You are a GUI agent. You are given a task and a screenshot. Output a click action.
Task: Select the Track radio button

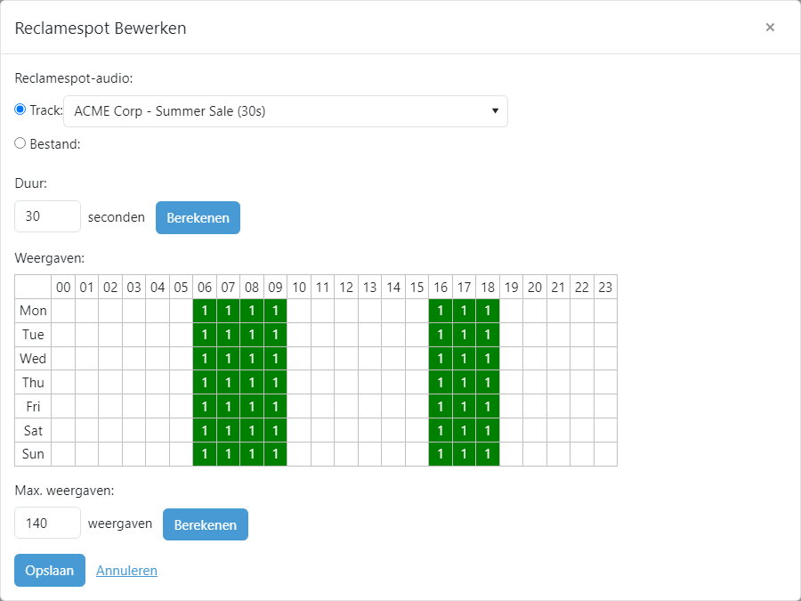tap(20, 110)
